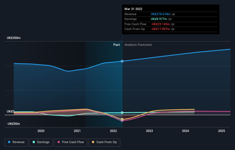Click the Free Cash Flow data point marker

click(122, 121)
